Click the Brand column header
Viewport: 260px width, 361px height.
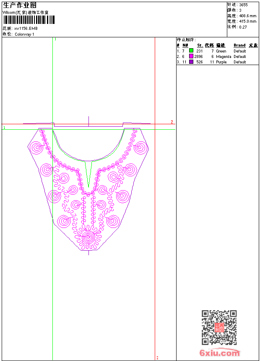239,45
